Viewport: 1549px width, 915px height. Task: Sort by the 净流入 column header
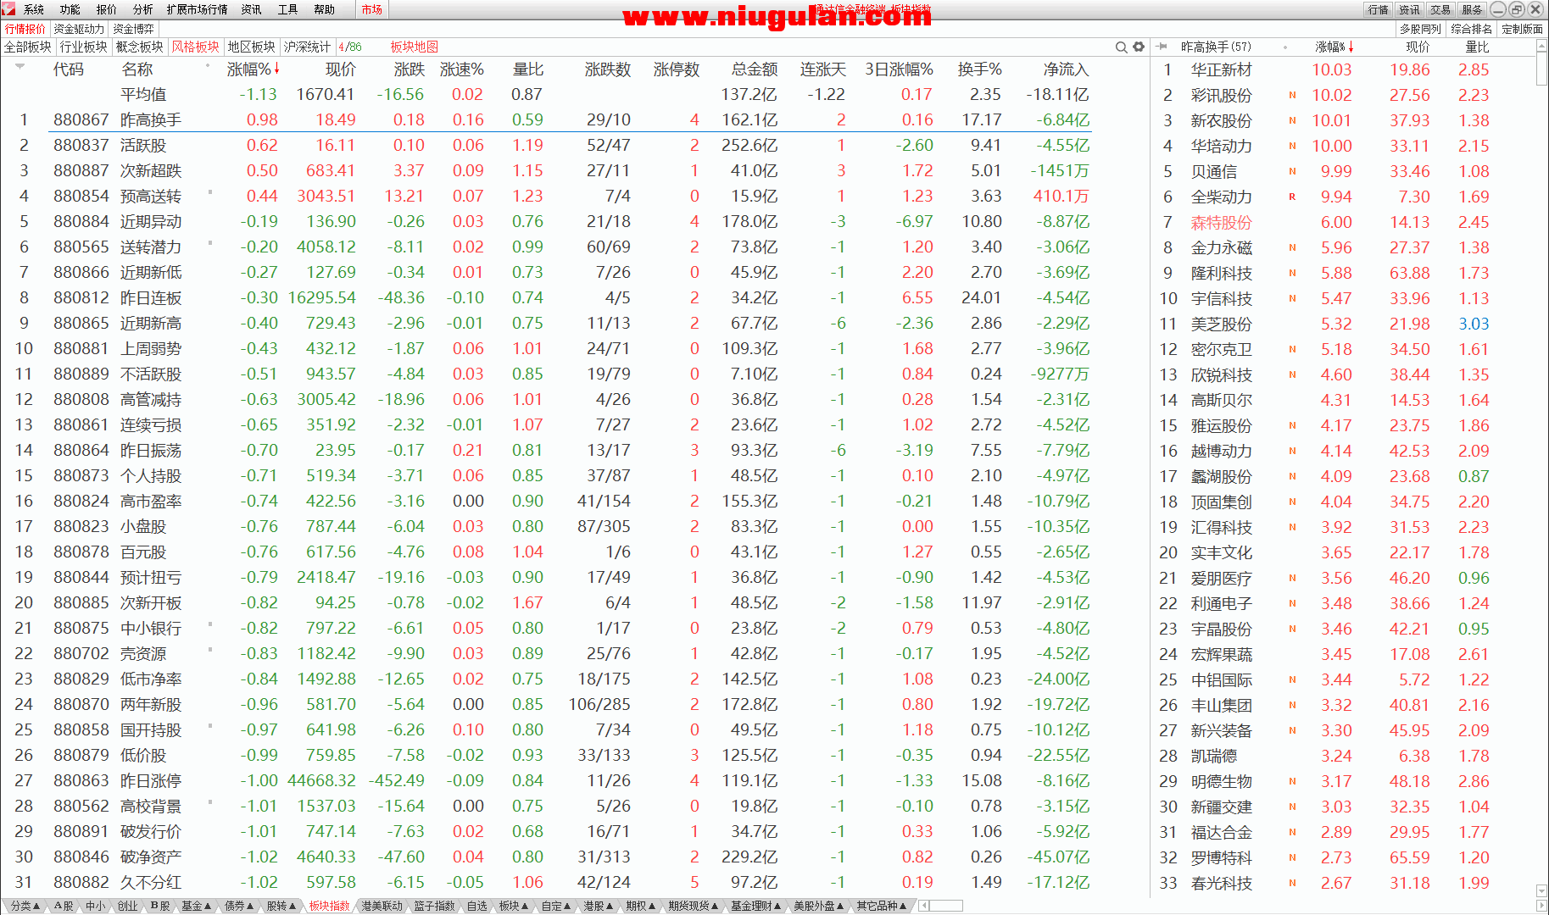coord(1066,69)
